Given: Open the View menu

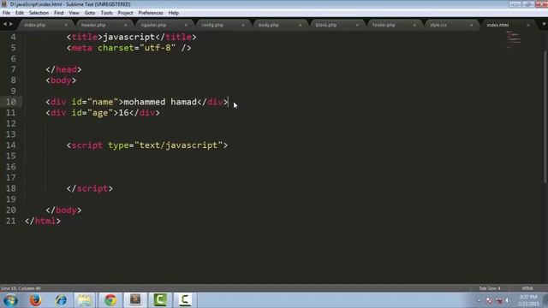Looking at the screenshot, I should point(74,13).
